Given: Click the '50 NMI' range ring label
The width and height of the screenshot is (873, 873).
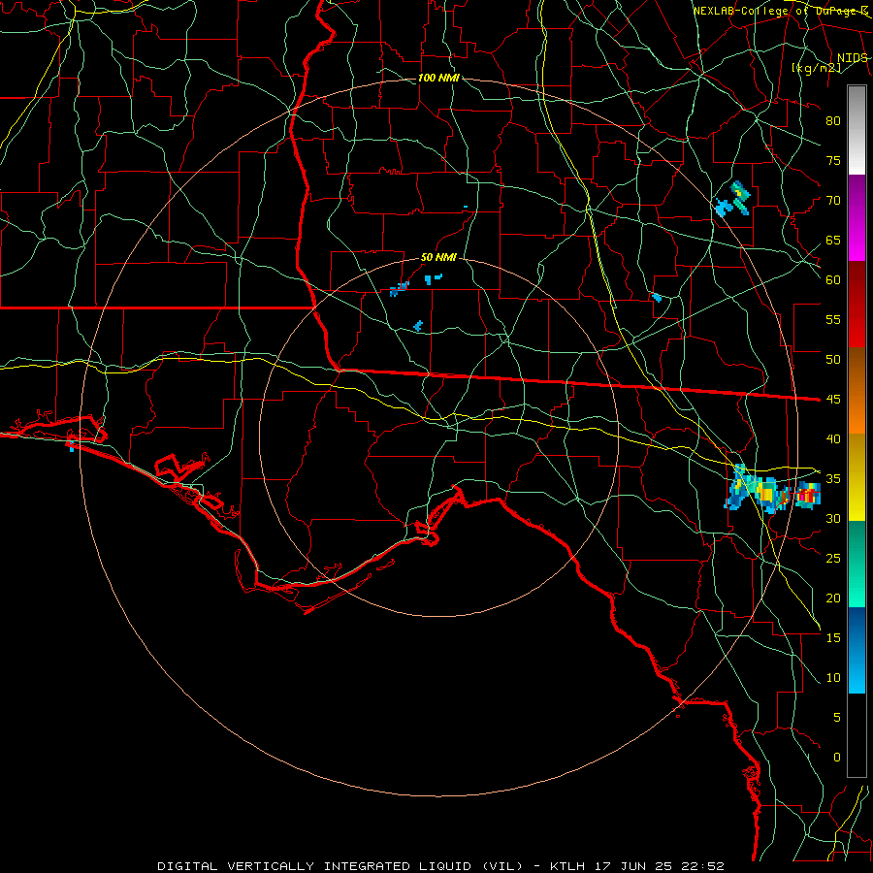Looking at the screenshot, I should coord(438,257).
